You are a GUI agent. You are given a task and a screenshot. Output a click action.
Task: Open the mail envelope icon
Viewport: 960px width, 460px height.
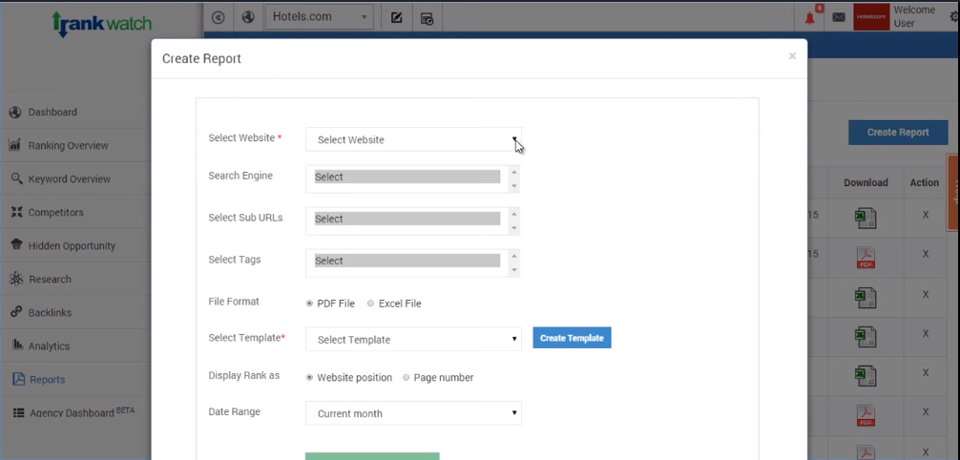click(839, 17)
